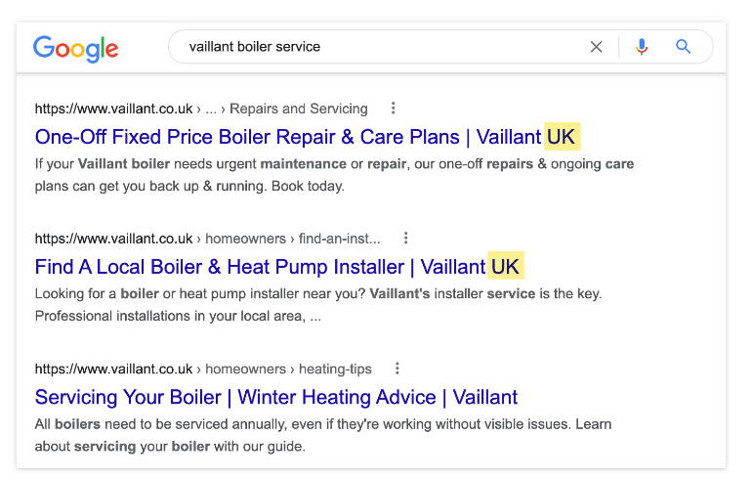Click the first result's description snippet
This screenshot has height=479, width=752.
point(334,175)
